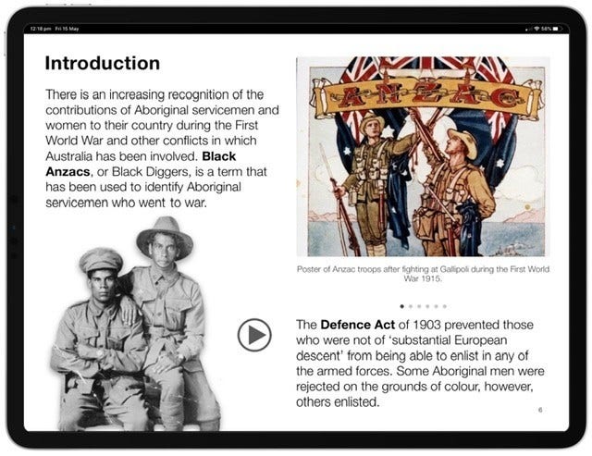This screenshot has height=456, width=592.
Task: Tap the first gallery page dot
Action: pos(401,305)
